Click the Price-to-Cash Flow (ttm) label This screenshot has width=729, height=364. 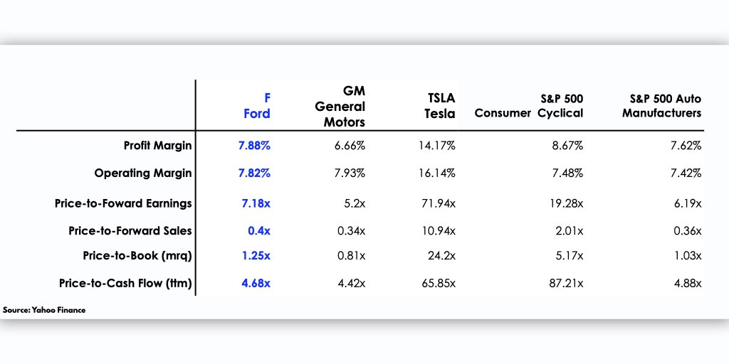click(x=125, y=283)
